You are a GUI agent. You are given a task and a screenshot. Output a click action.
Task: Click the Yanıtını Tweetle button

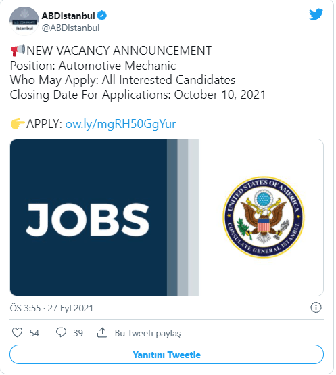click(x=167, y=355)
